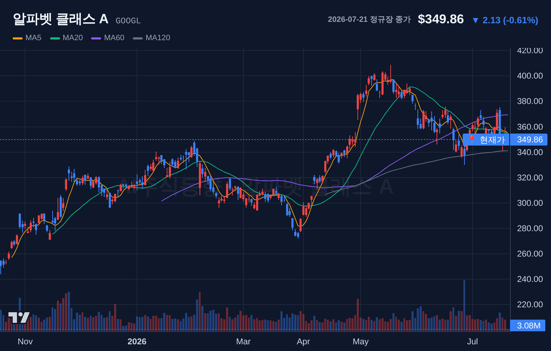Click the MA5 orange legend swatch
Image resolution: width=551 pixels, height=351 pixels.
click(x=18, y=38)
